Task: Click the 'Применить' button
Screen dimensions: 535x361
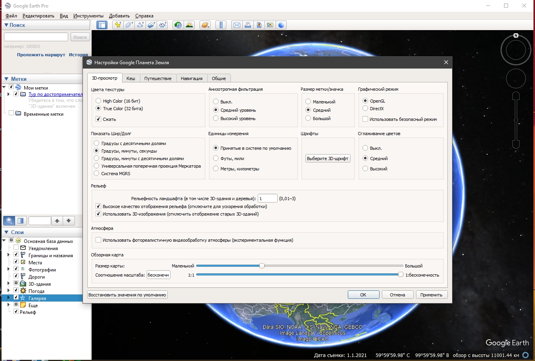Action: [431, 295]
